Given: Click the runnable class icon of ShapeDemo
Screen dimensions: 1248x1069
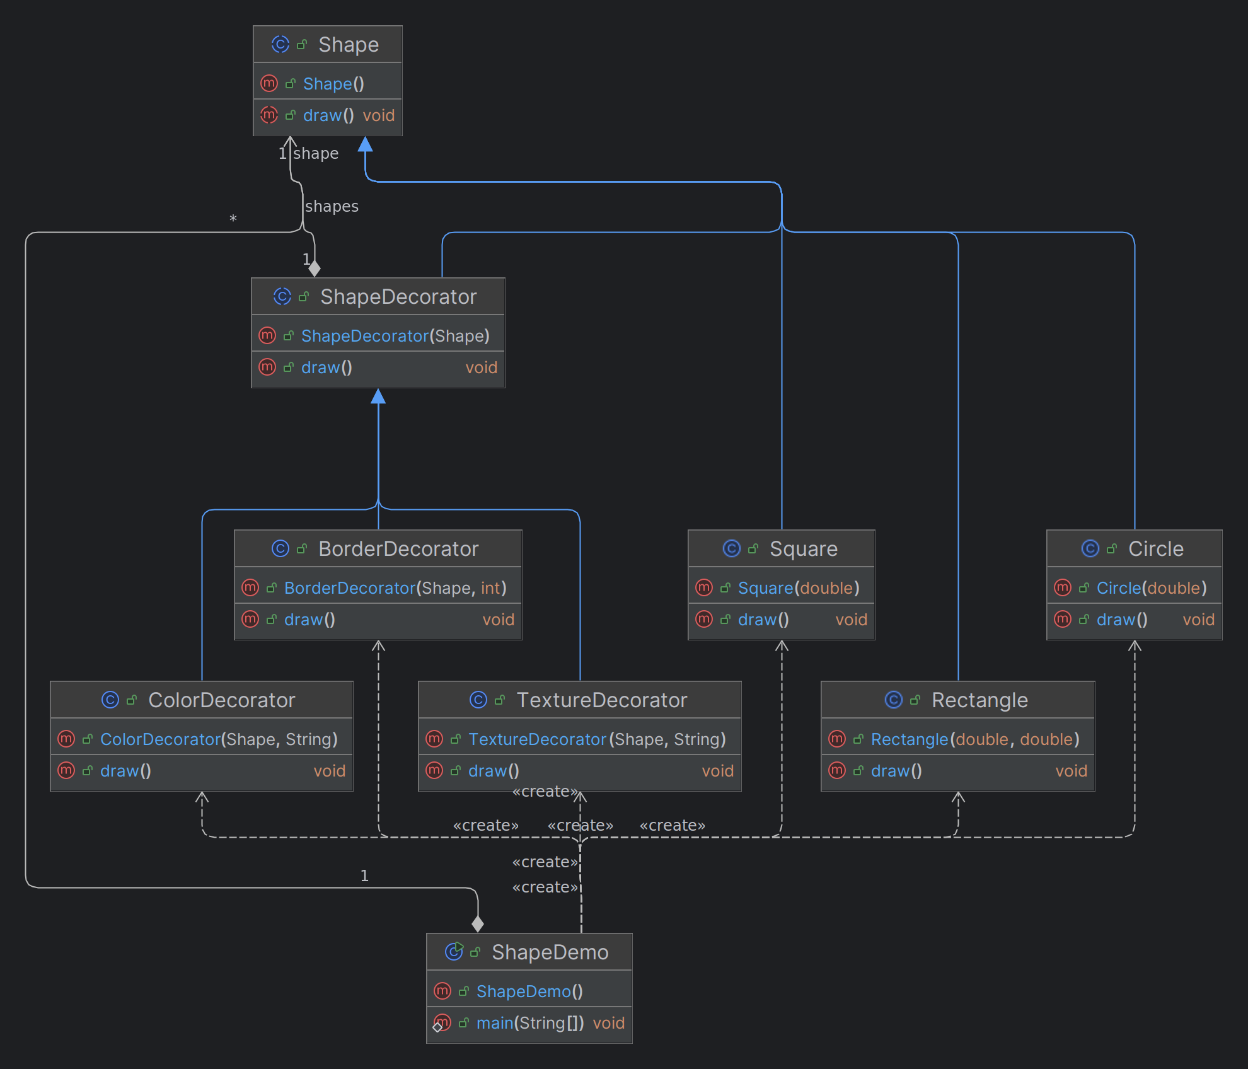Looking at the screenshot, I should pos(454,951).
